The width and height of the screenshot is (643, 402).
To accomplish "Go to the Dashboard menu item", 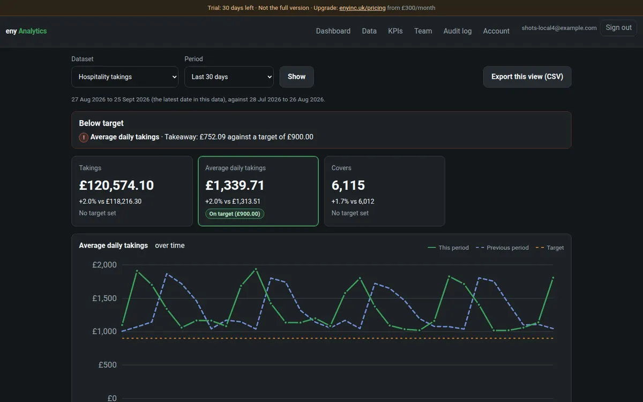I will (333, 31).
